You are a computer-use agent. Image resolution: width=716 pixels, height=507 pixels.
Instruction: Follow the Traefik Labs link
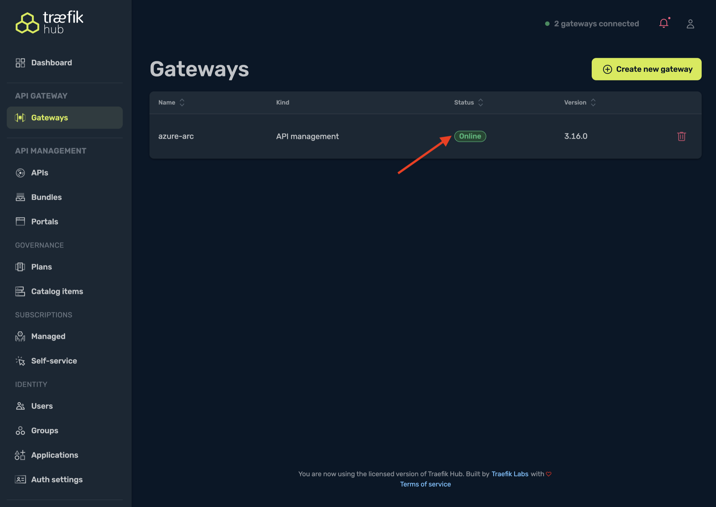510,474
